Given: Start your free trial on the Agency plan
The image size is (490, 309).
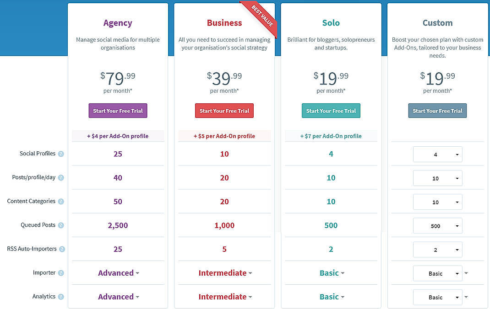Looking at the screenshot, I should click(118, 111).
